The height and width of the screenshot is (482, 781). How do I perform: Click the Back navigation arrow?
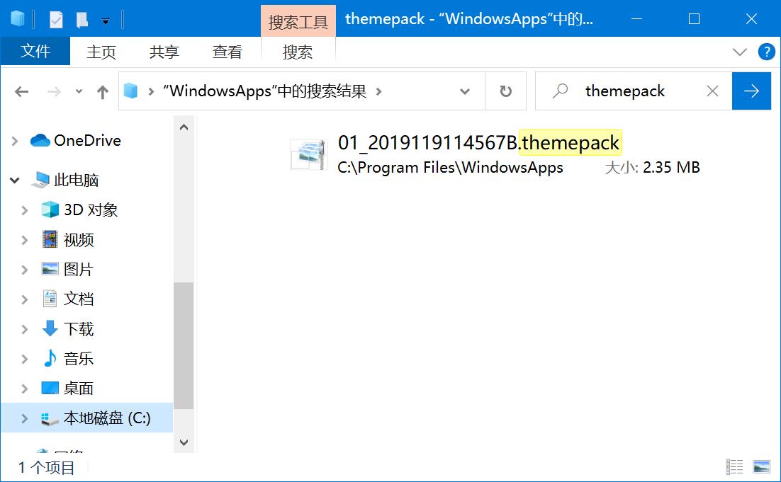click(x=22, y=91)
